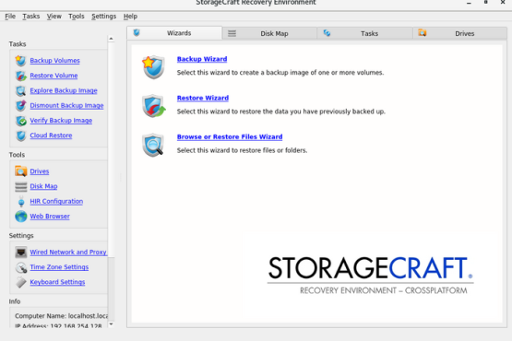Launch the Restore Wizard link
The height and width of the screenshot is (341, 512).
click(203, 98)
